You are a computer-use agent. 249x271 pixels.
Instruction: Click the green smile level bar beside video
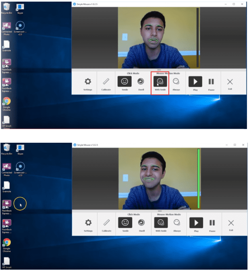[x=198, y=178]
